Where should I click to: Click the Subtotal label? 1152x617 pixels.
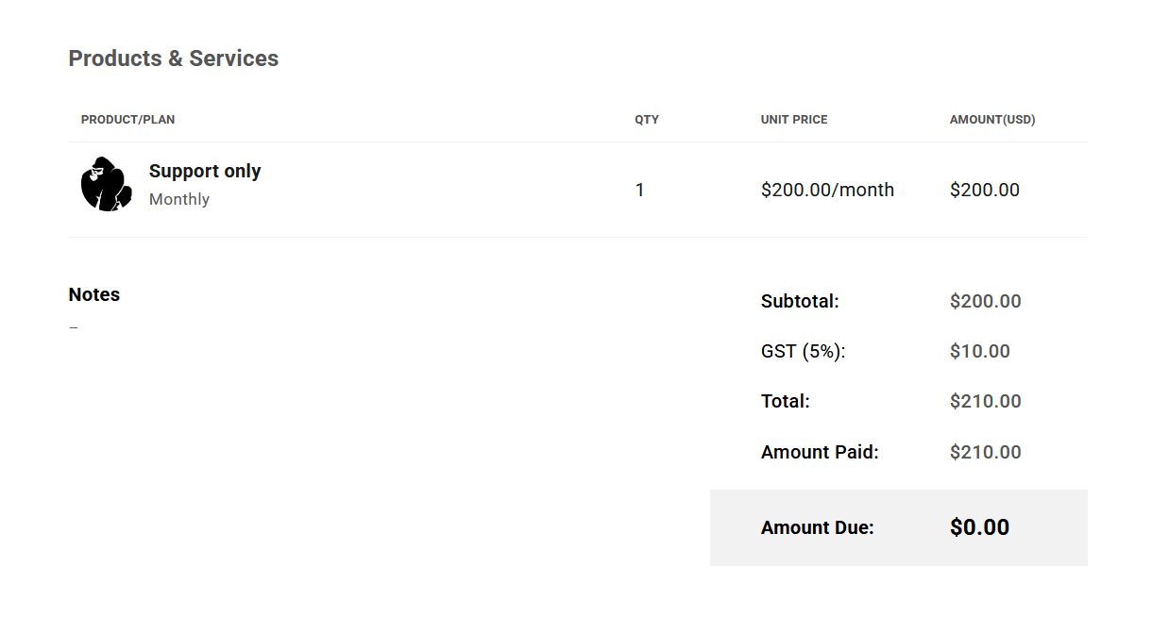point(800,302)
